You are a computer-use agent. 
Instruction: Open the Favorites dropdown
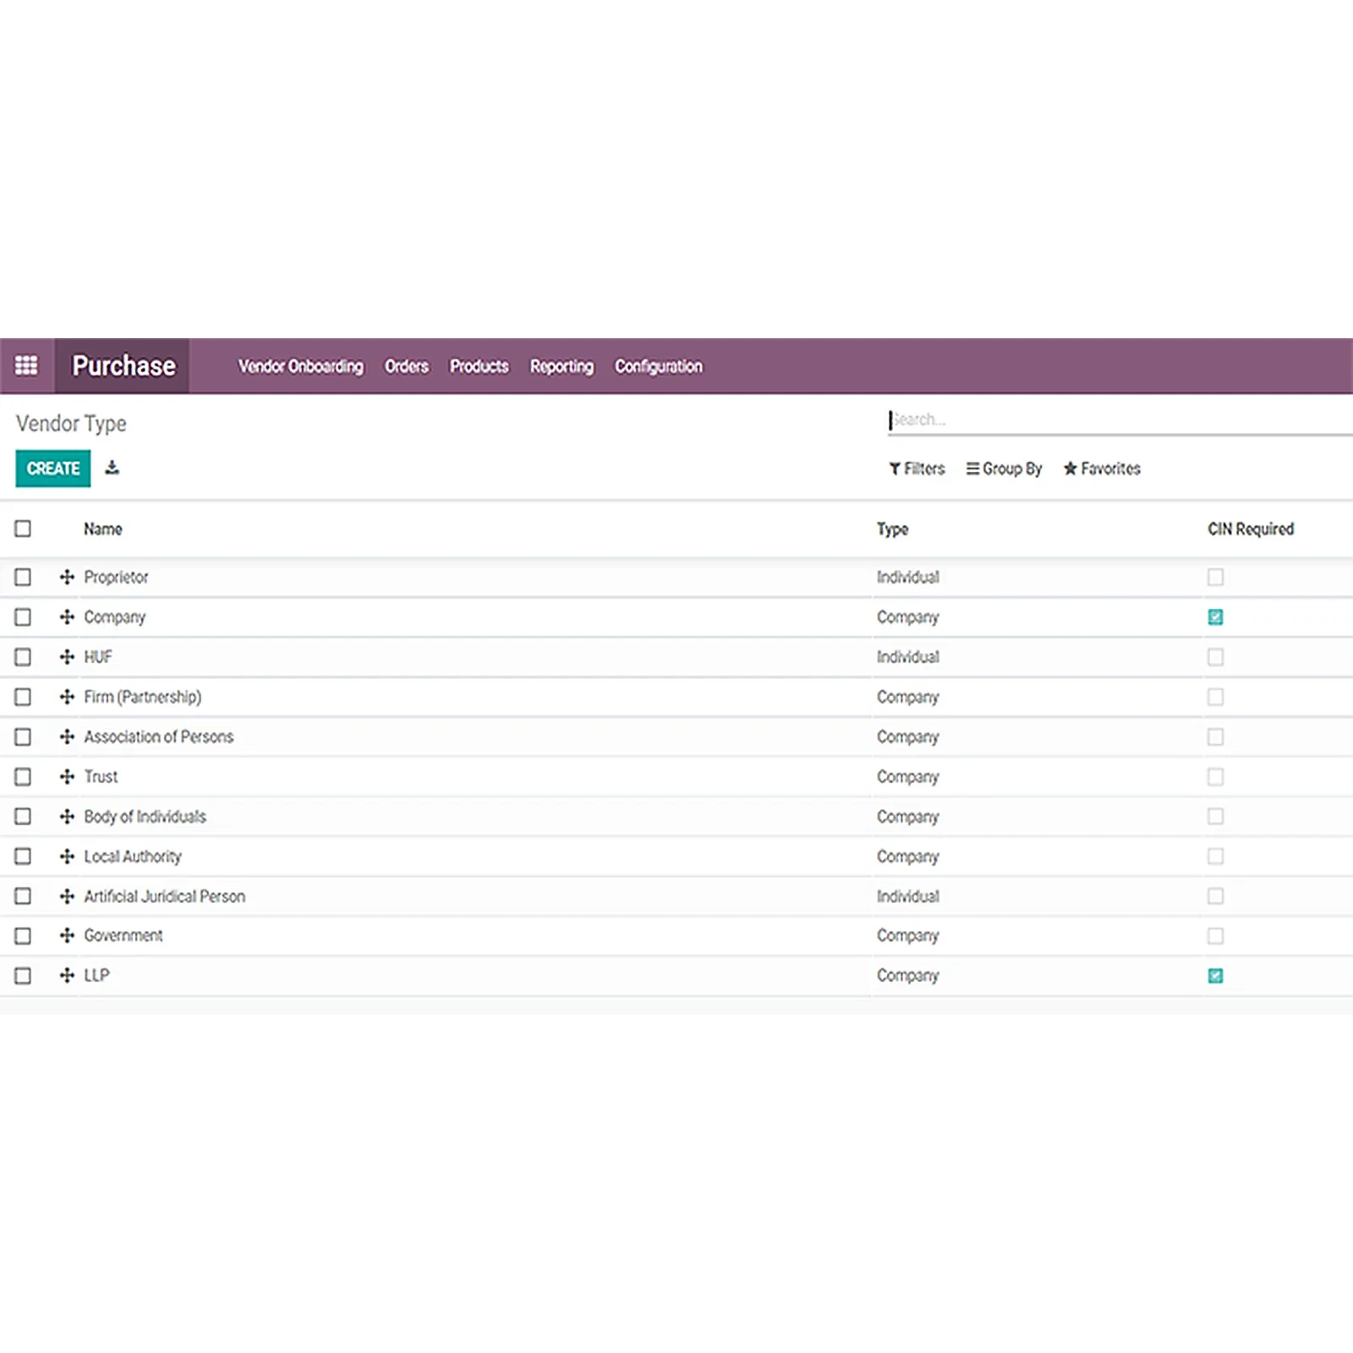(1102, 468)
